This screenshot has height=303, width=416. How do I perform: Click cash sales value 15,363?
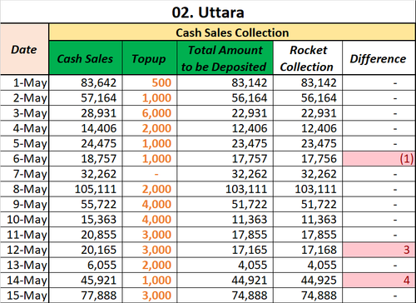point(86,220)
